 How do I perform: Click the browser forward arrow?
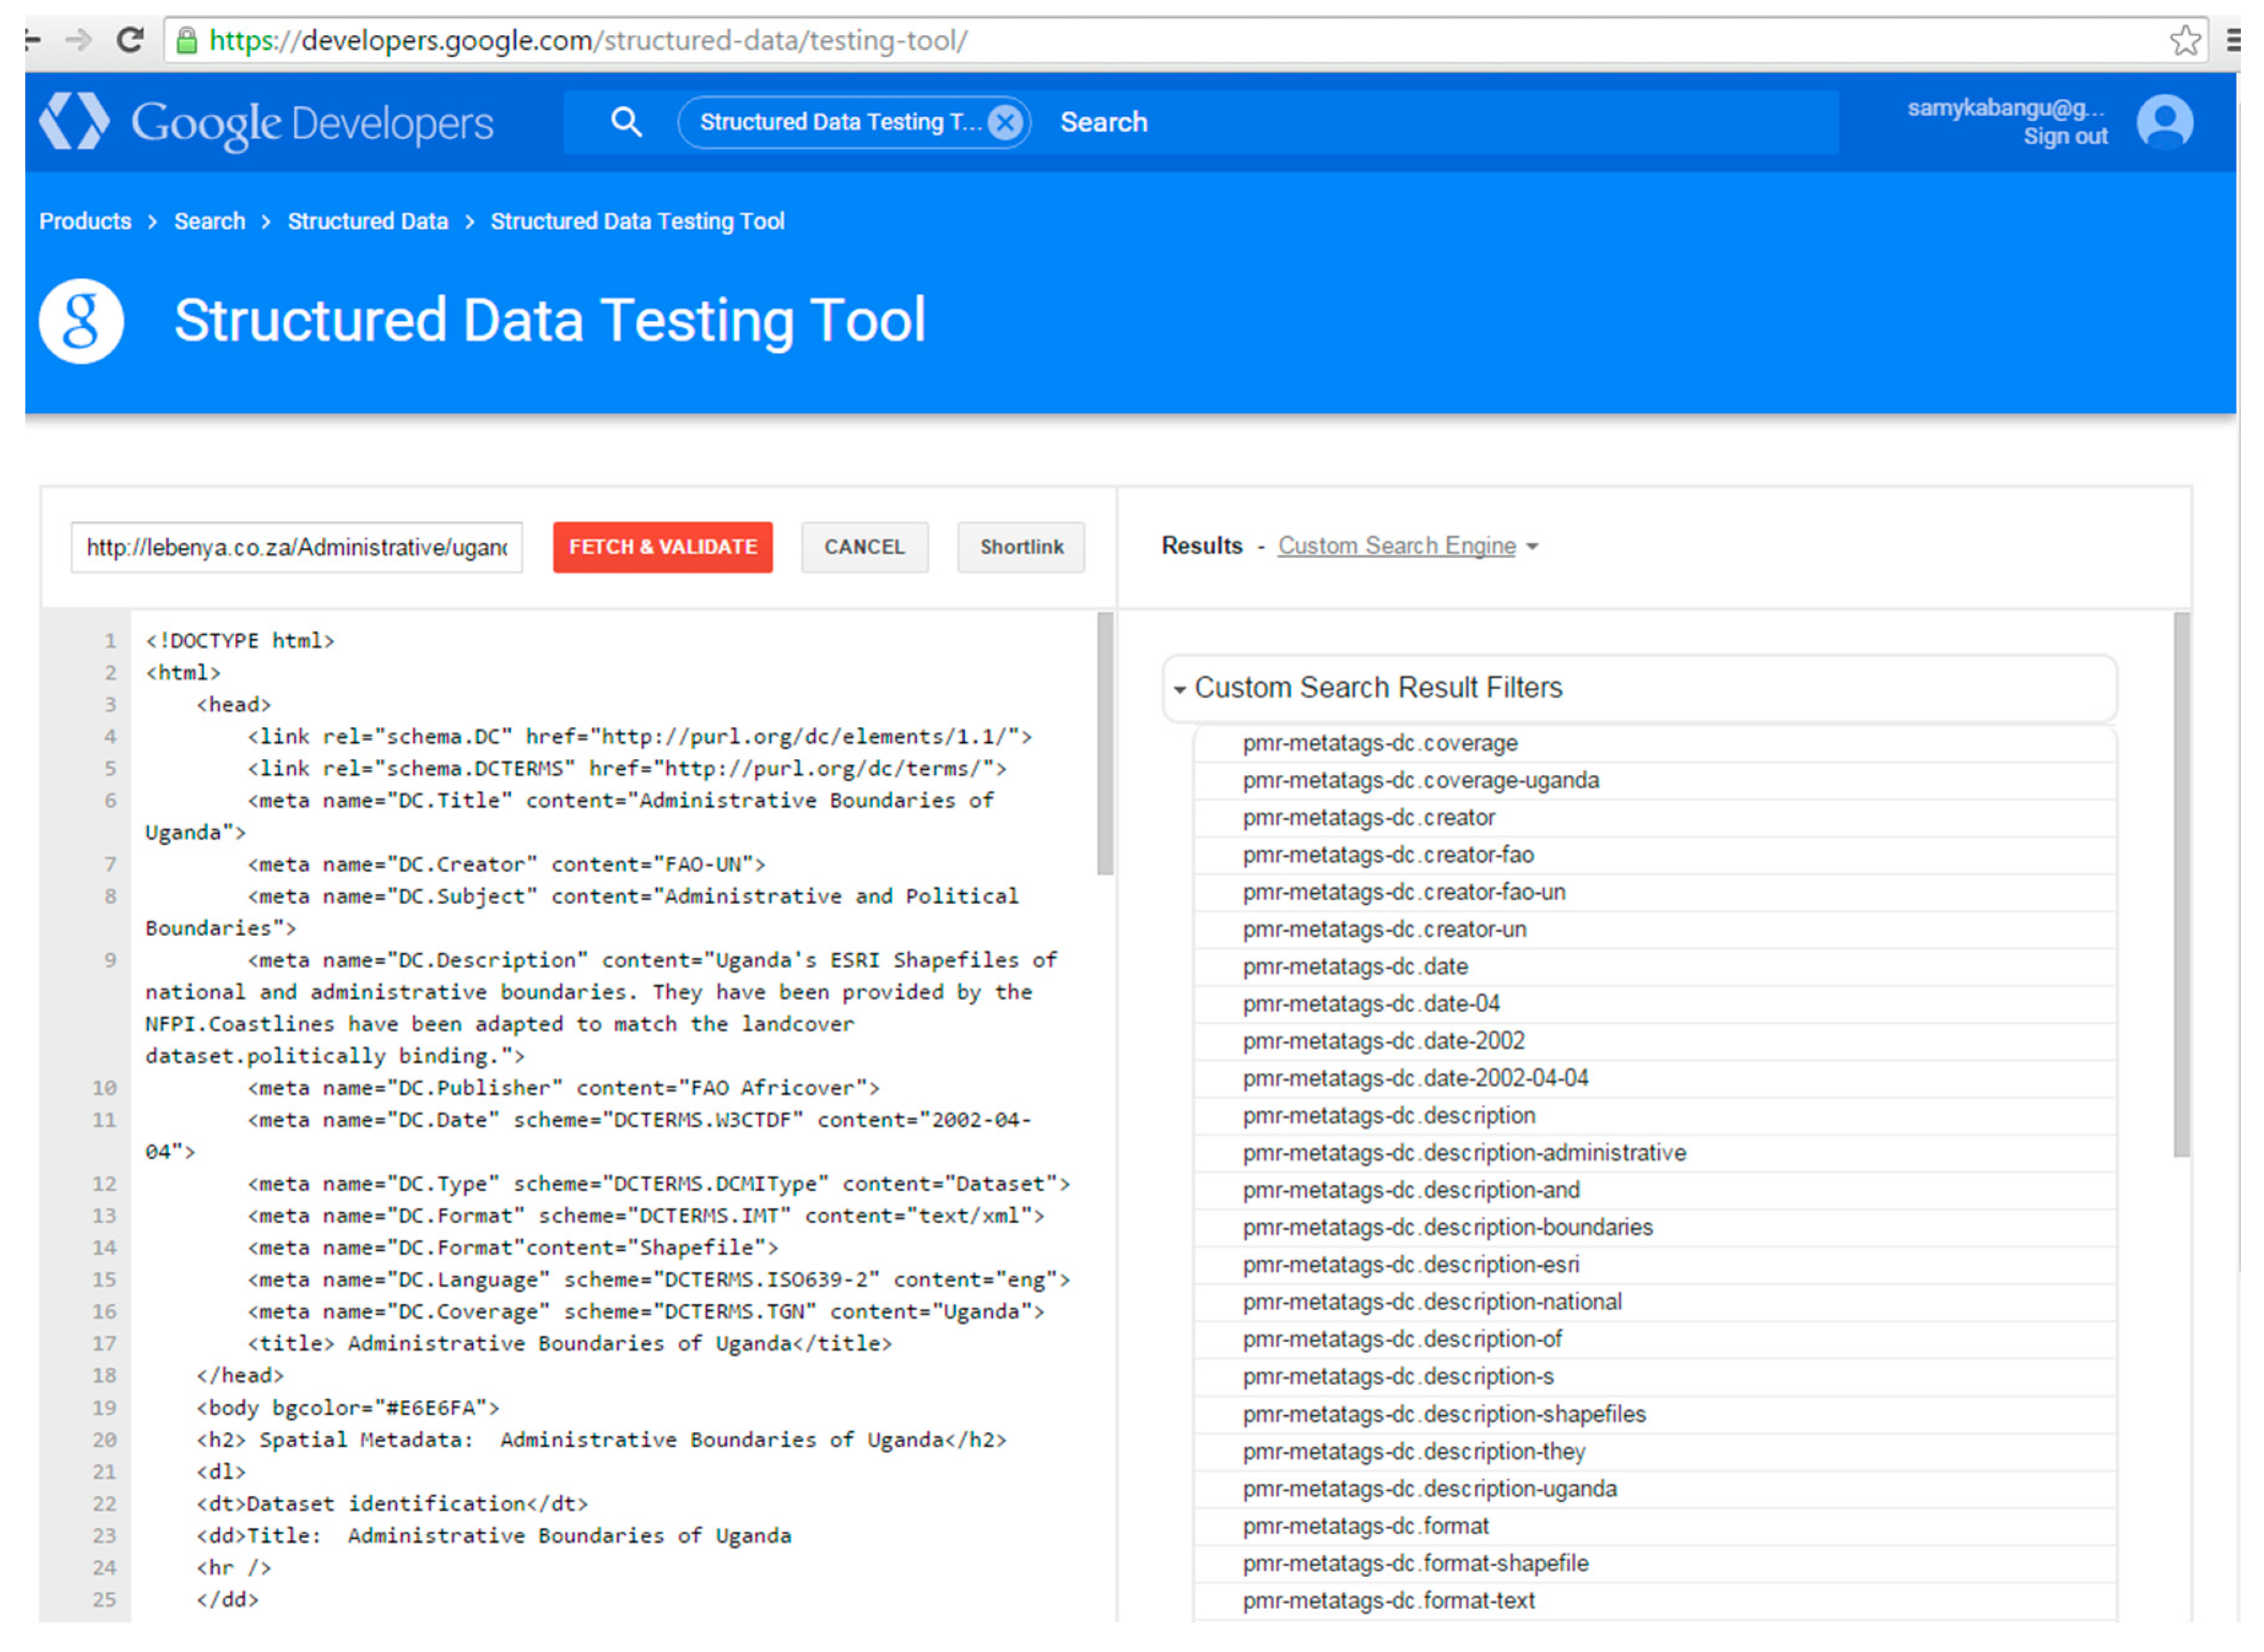tap(78, 40)
